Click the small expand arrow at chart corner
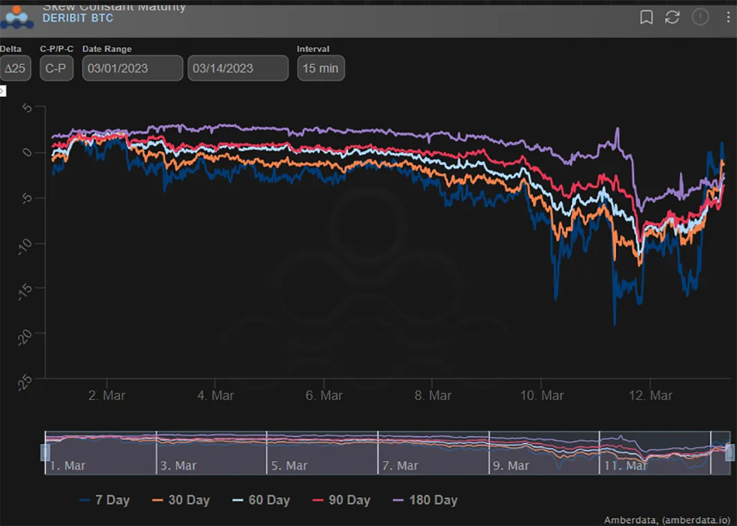This screenshot has height=526, width=737. (x=2, y=91)
